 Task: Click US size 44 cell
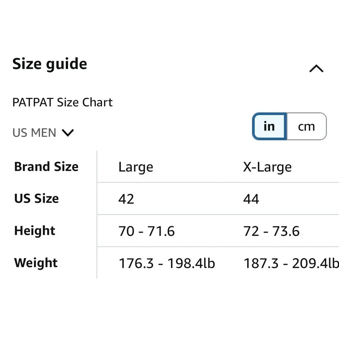(x=251, y=199)
